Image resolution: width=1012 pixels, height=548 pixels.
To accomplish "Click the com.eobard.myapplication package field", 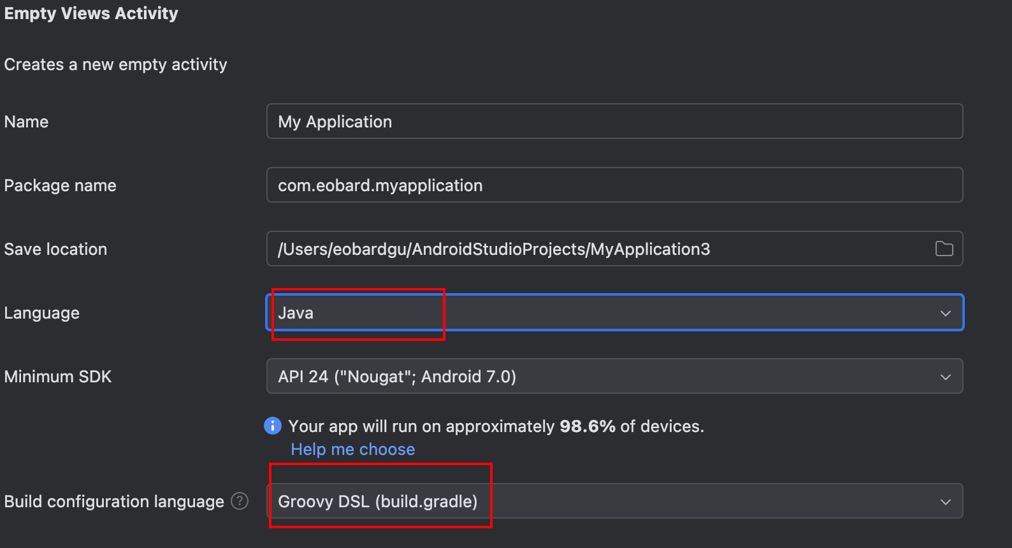I will click(614, 185).
